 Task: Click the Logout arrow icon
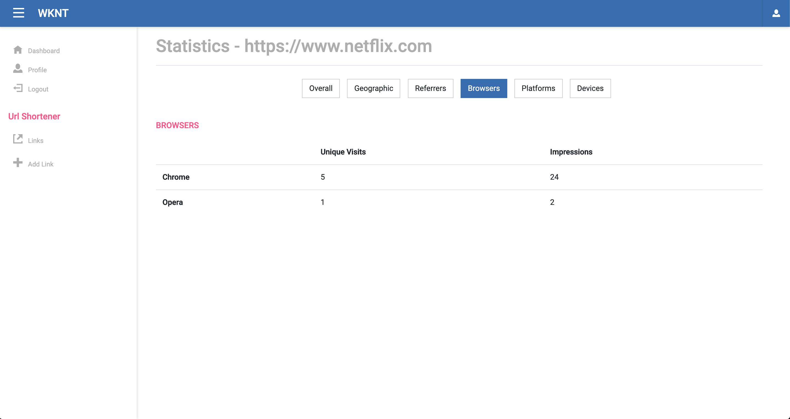tap(18, 88)
